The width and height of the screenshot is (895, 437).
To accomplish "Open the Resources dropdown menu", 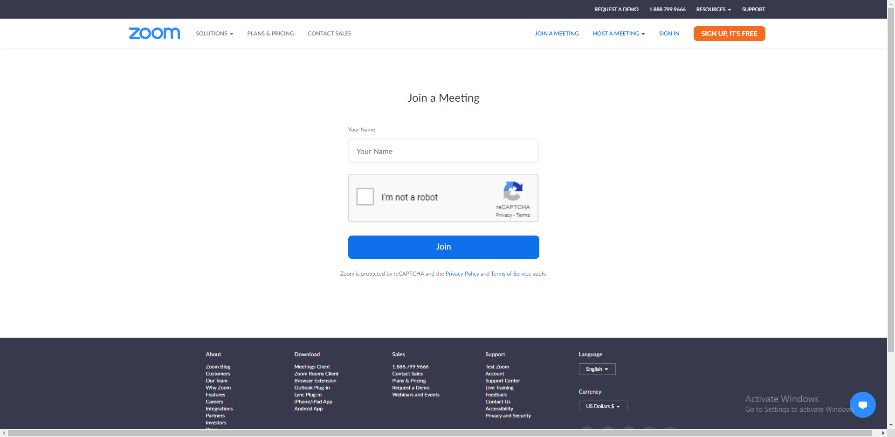I will coord(714,9).
